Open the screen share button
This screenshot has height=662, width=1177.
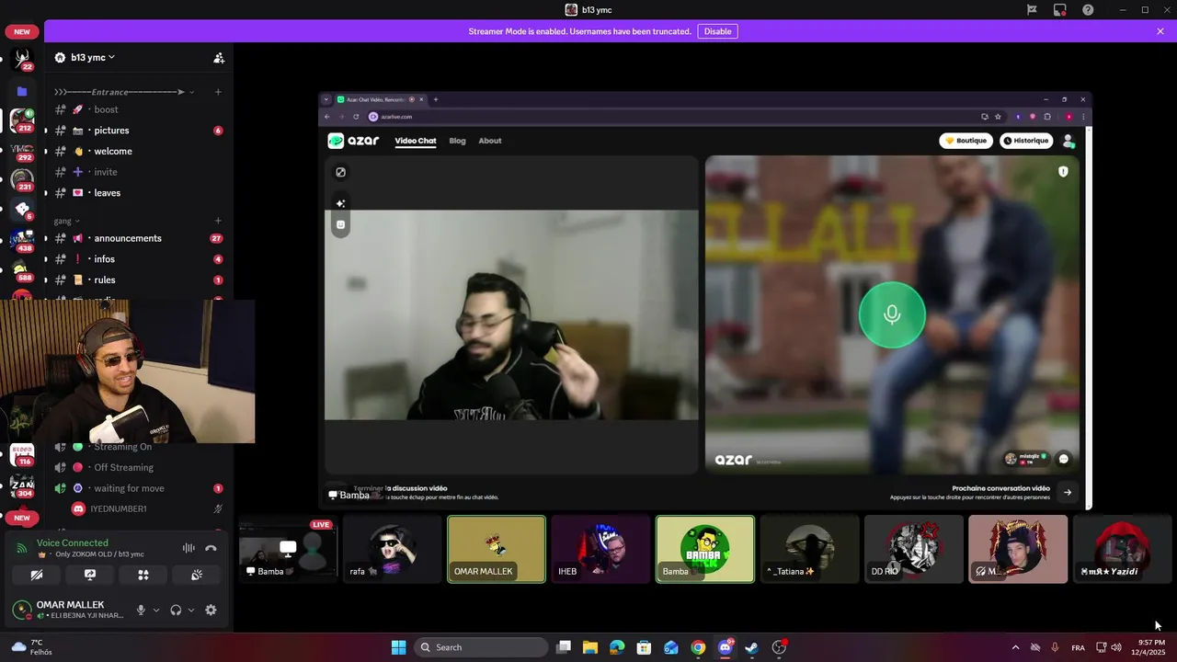tap(90, 575)
